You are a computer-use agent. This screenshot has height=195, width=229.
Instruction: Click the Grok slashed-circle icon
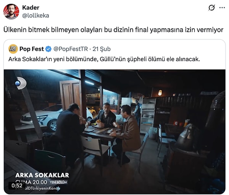point(211,8)
